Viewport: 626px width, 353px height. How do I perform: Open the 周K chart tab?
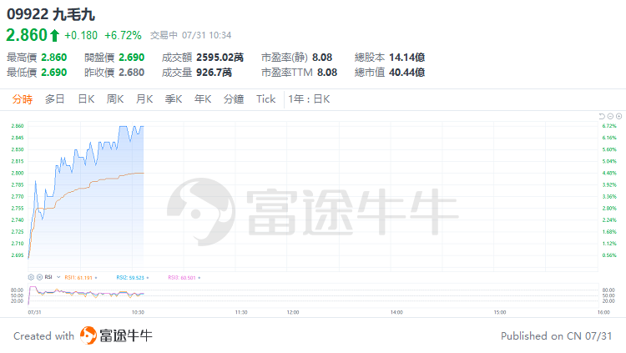pos(115,99)
